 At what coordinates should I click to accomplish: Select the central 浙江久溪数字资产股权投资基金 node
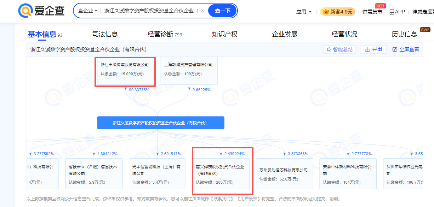click(161, 123)
